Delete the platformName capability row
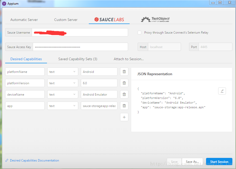The image size is (236, 169). point(124,72)
